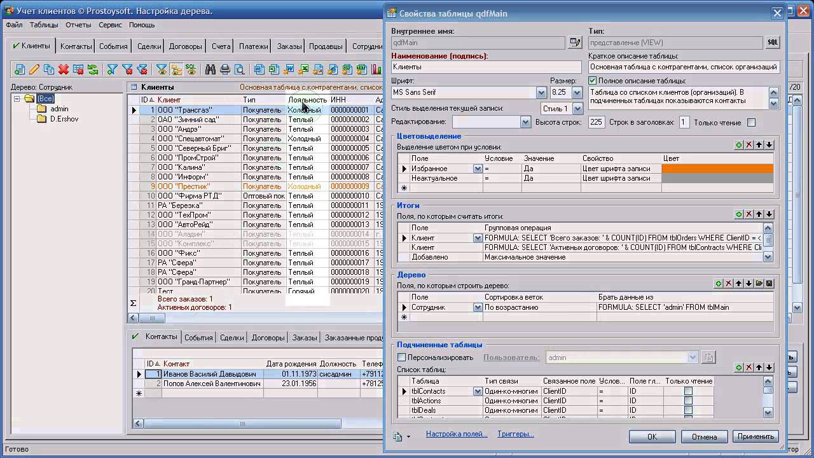The image size is (814, 458).
Task: Open the 'Настройка полей...' link
Action: pos(457,434)
